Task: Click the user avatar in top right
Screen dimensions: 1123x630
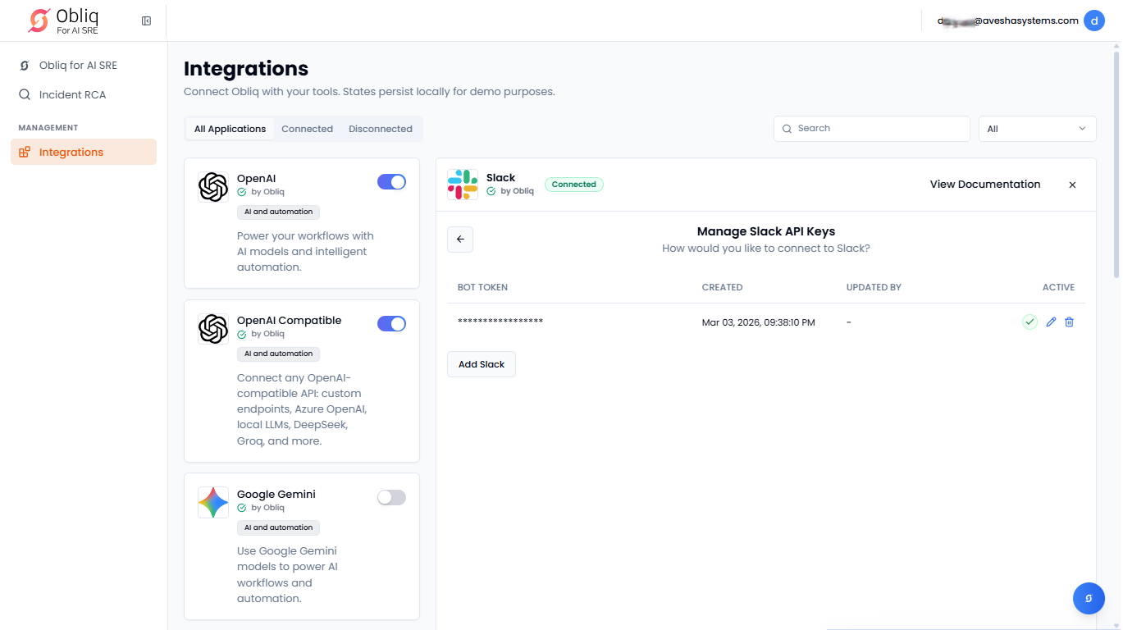Action: coord(1093,21)
